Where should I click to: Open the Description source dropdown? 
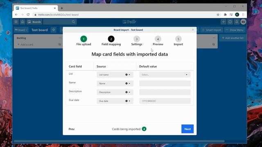(x=129, y=92)
